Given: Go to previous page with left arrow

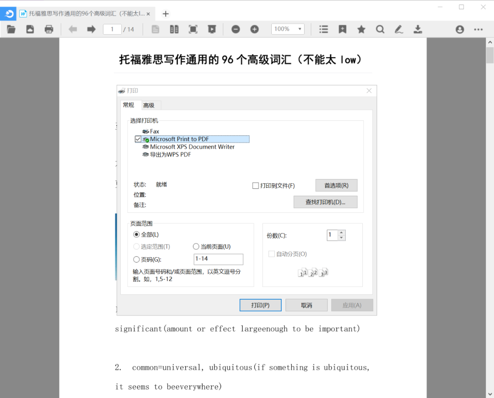Looking at the screenshot, I should click(x=73, y=29).
